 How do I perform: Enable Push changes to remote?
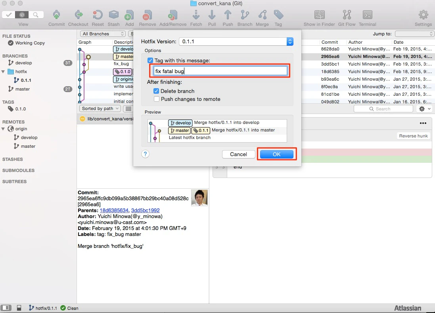coord(157,99)
